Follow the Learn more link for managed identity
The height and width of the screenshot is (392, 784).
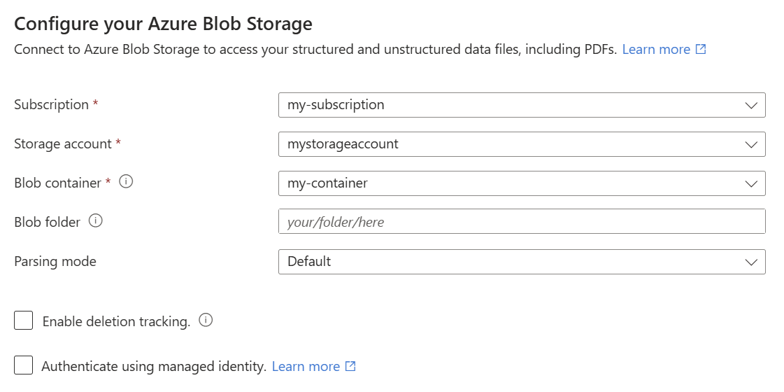pos(306,366)
